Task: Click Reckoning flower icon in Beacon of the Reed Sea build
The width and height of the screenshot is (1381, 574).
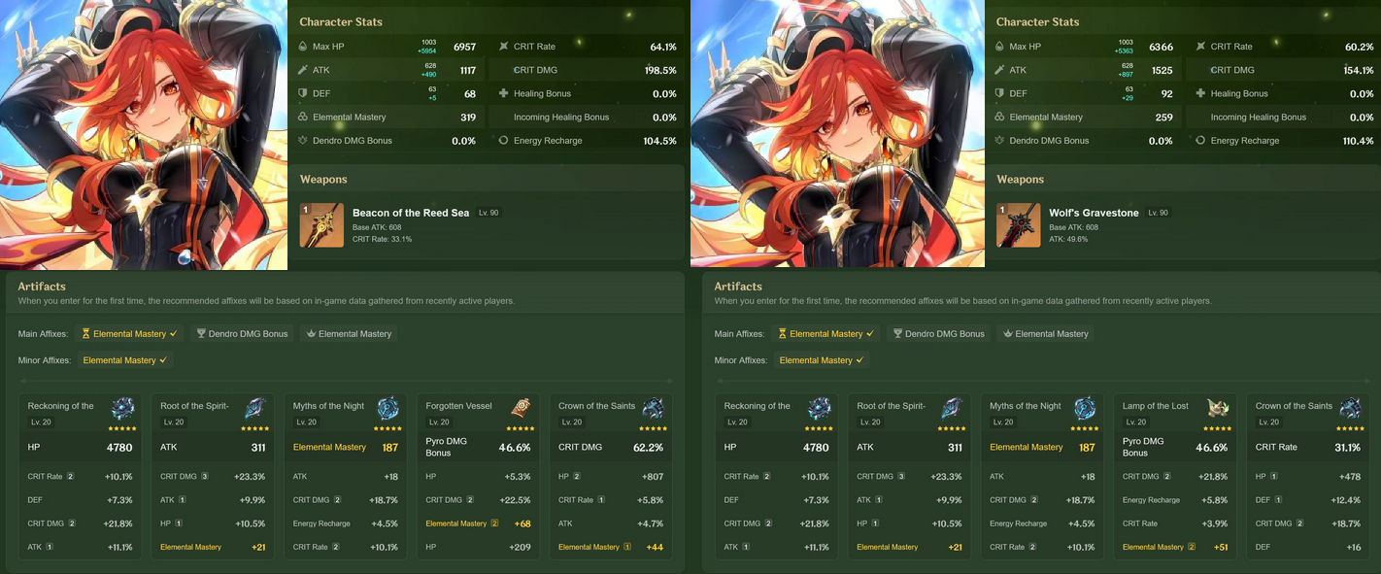Action: (122, 408)
